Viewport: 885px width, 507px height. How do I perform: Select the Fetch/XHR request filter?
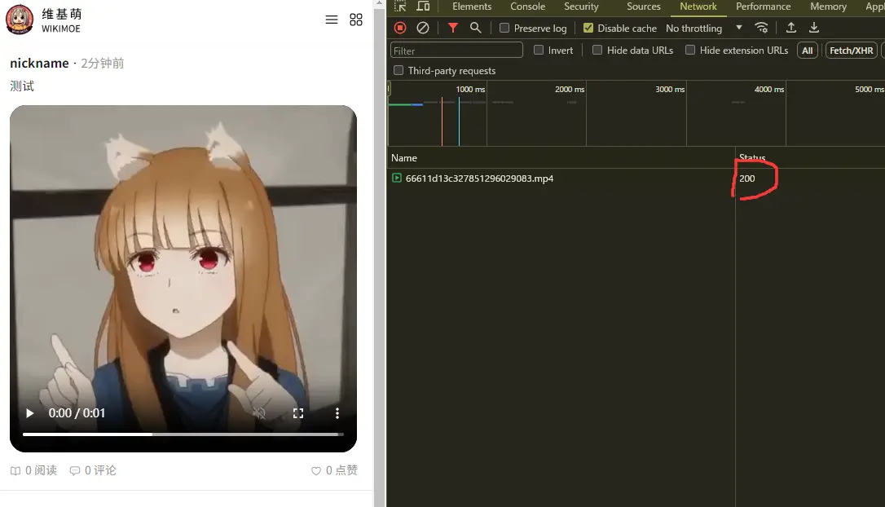point(851,50)
